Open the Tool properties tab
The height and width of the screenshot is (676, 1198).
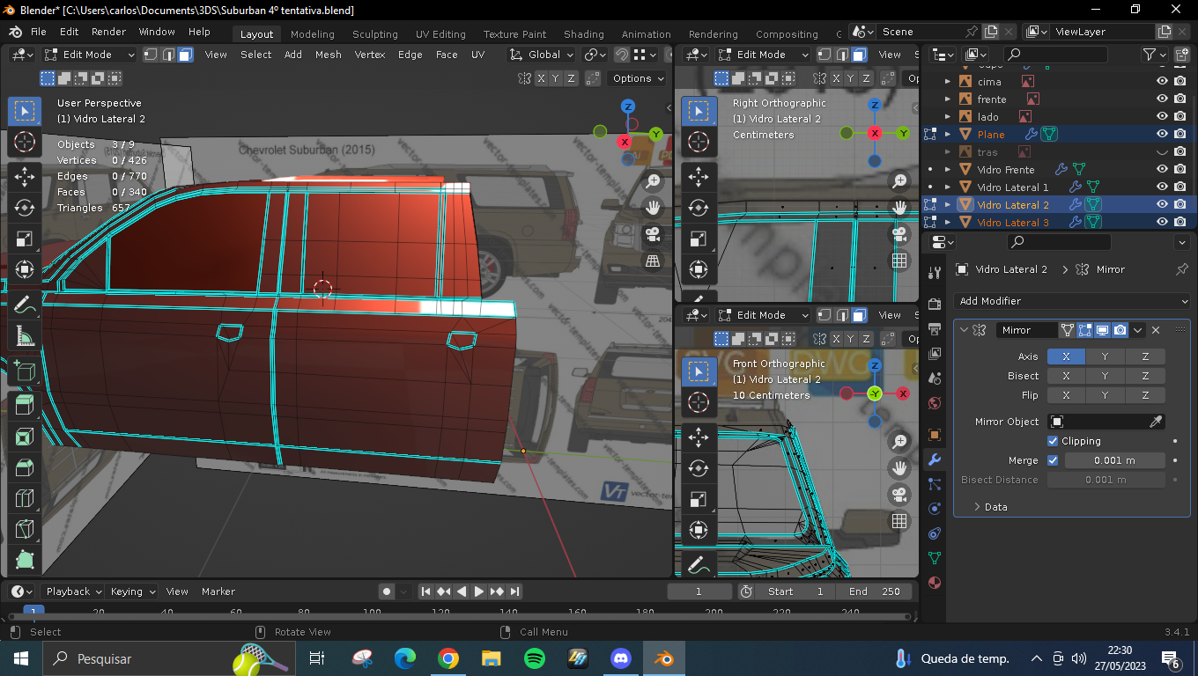pos(935,273)
